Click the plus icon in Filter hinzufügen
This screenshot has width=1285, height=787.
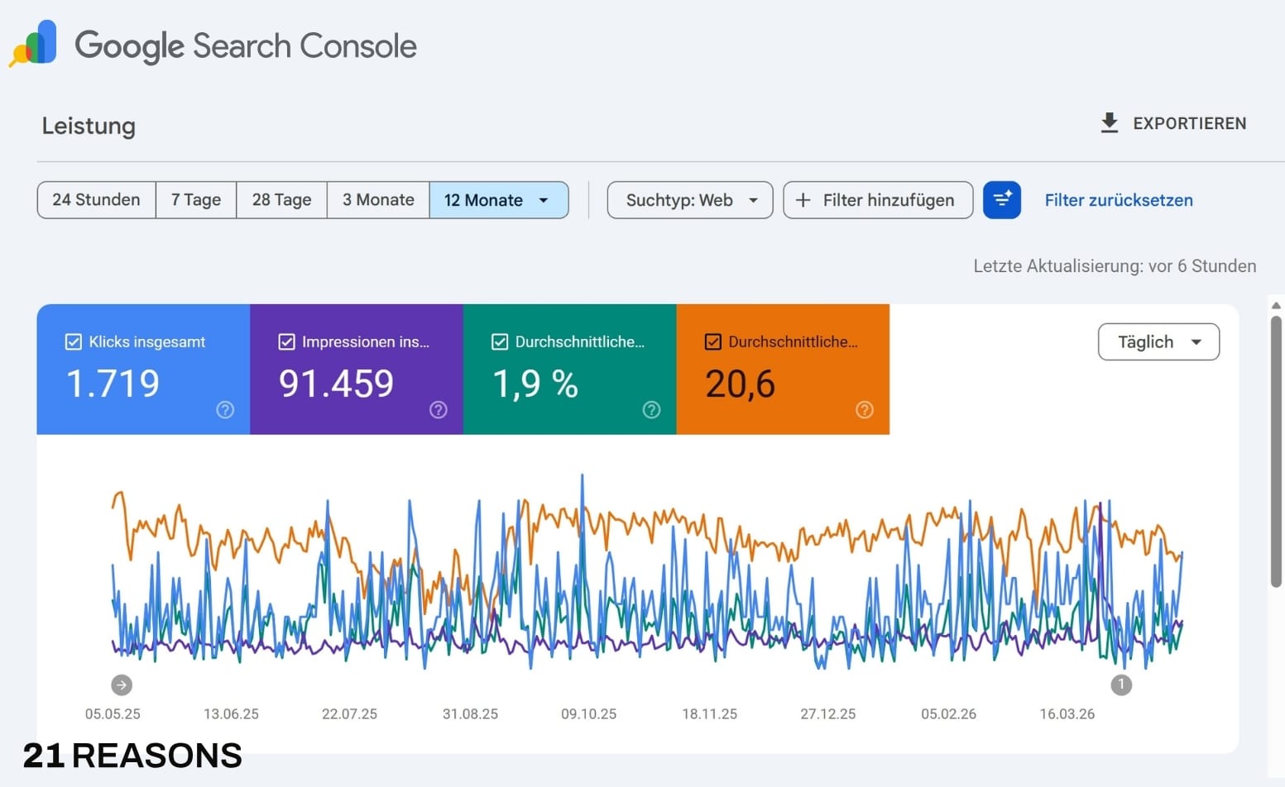coord(803,200)
